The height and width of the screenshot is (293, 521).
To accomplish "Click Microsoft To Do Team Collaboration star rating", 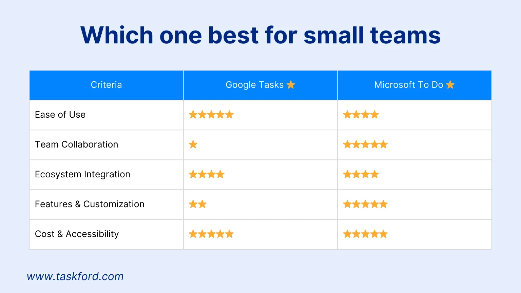I will coord(365,144).
